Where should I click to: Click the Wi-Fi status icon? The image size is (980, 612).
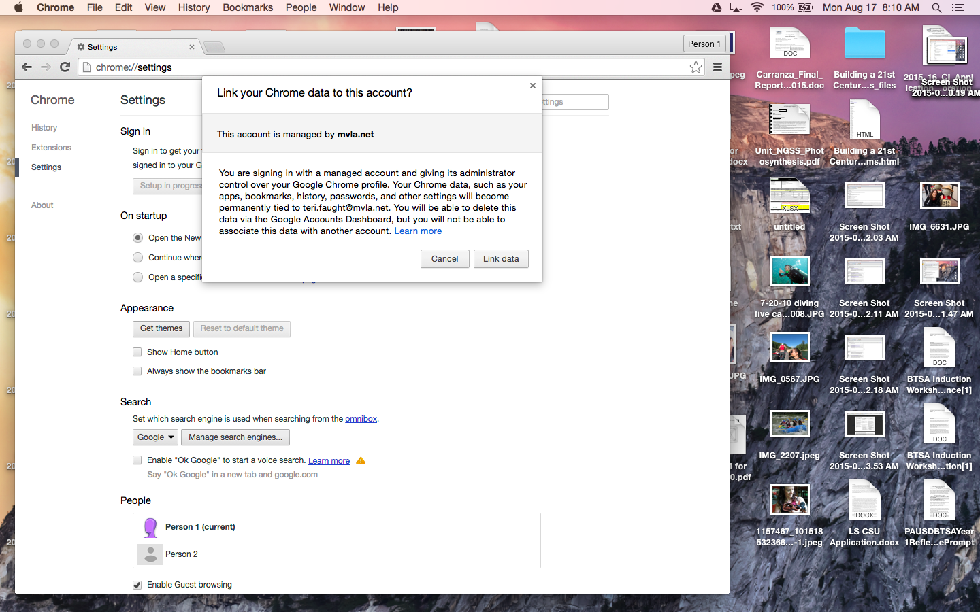tap(757, 7)
